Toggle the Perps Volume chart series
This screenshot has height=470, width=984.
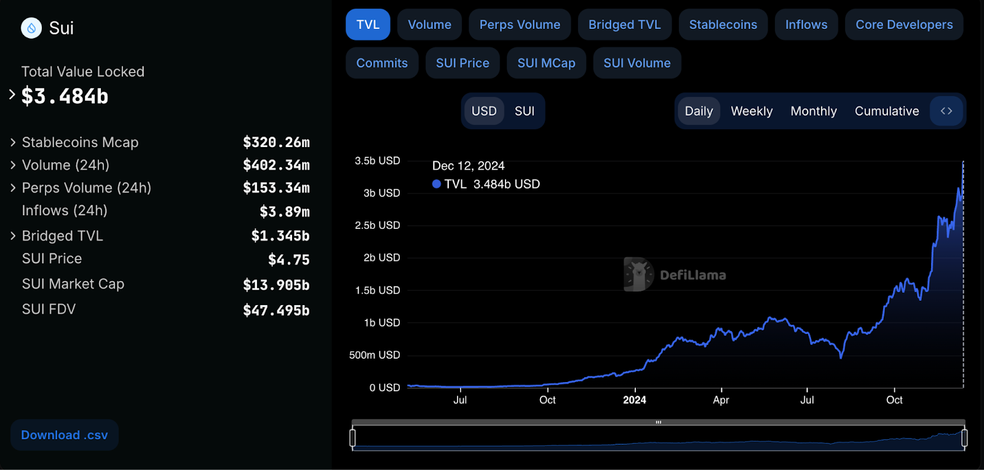point(520,25)
